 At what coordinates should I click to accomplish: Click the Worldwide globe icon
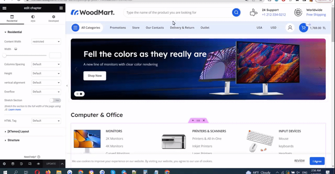pyautogui.click(x=298, y=12)
